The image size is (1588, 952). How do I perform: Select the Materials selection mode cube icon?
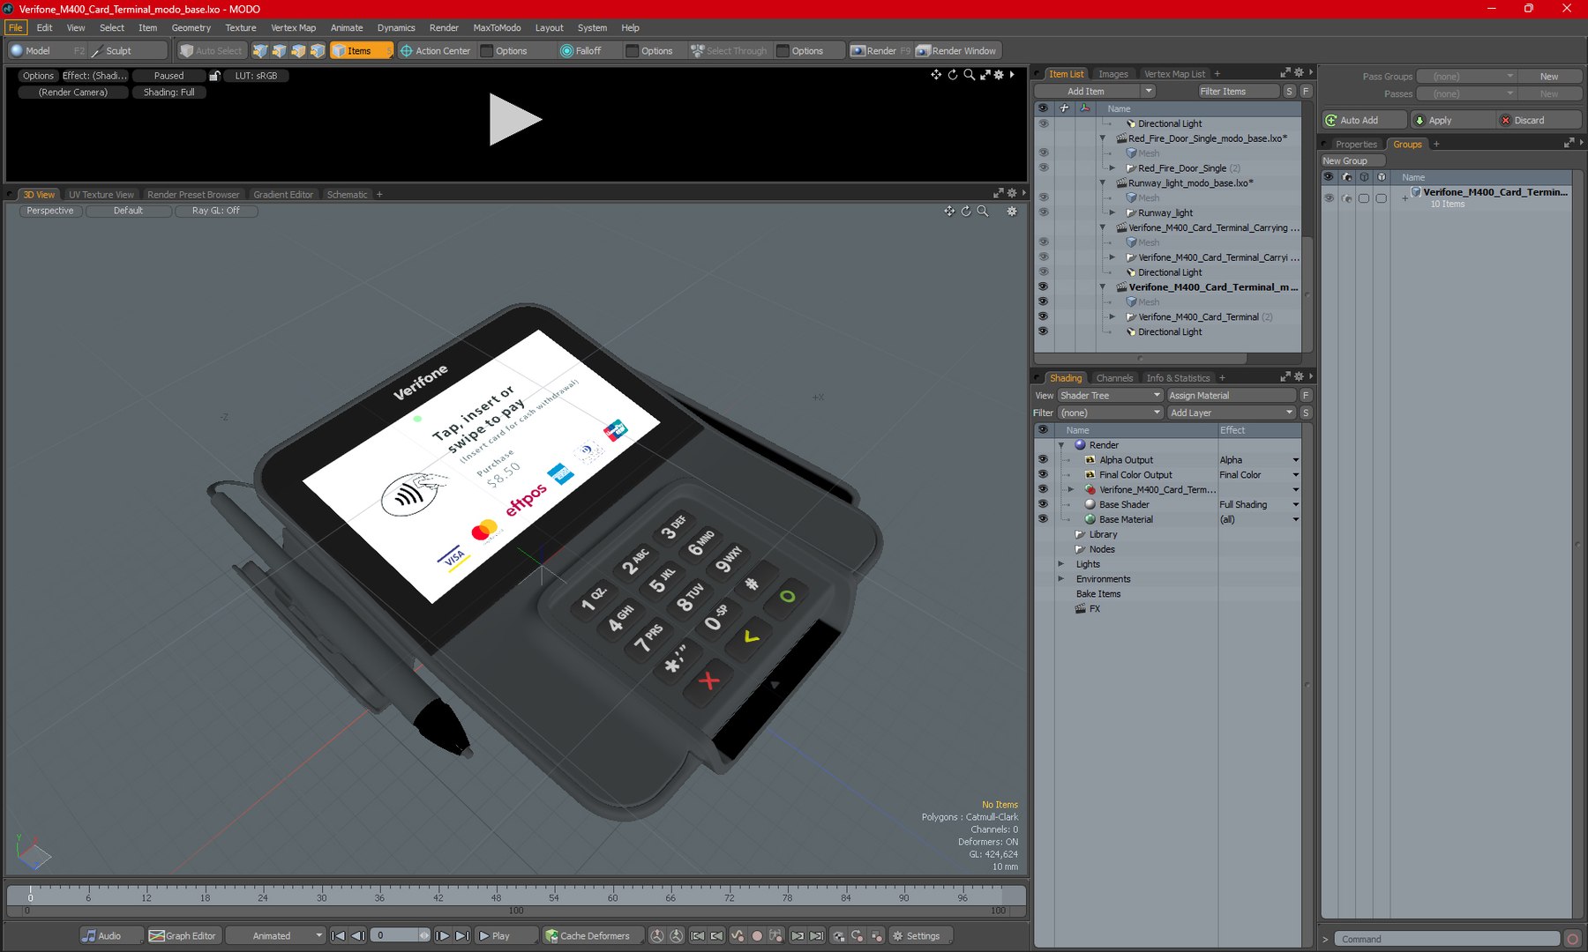click(318, 50)
